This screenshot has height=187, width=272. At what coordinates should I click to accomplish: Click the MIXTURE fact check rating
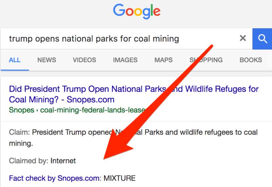[120, 178]
